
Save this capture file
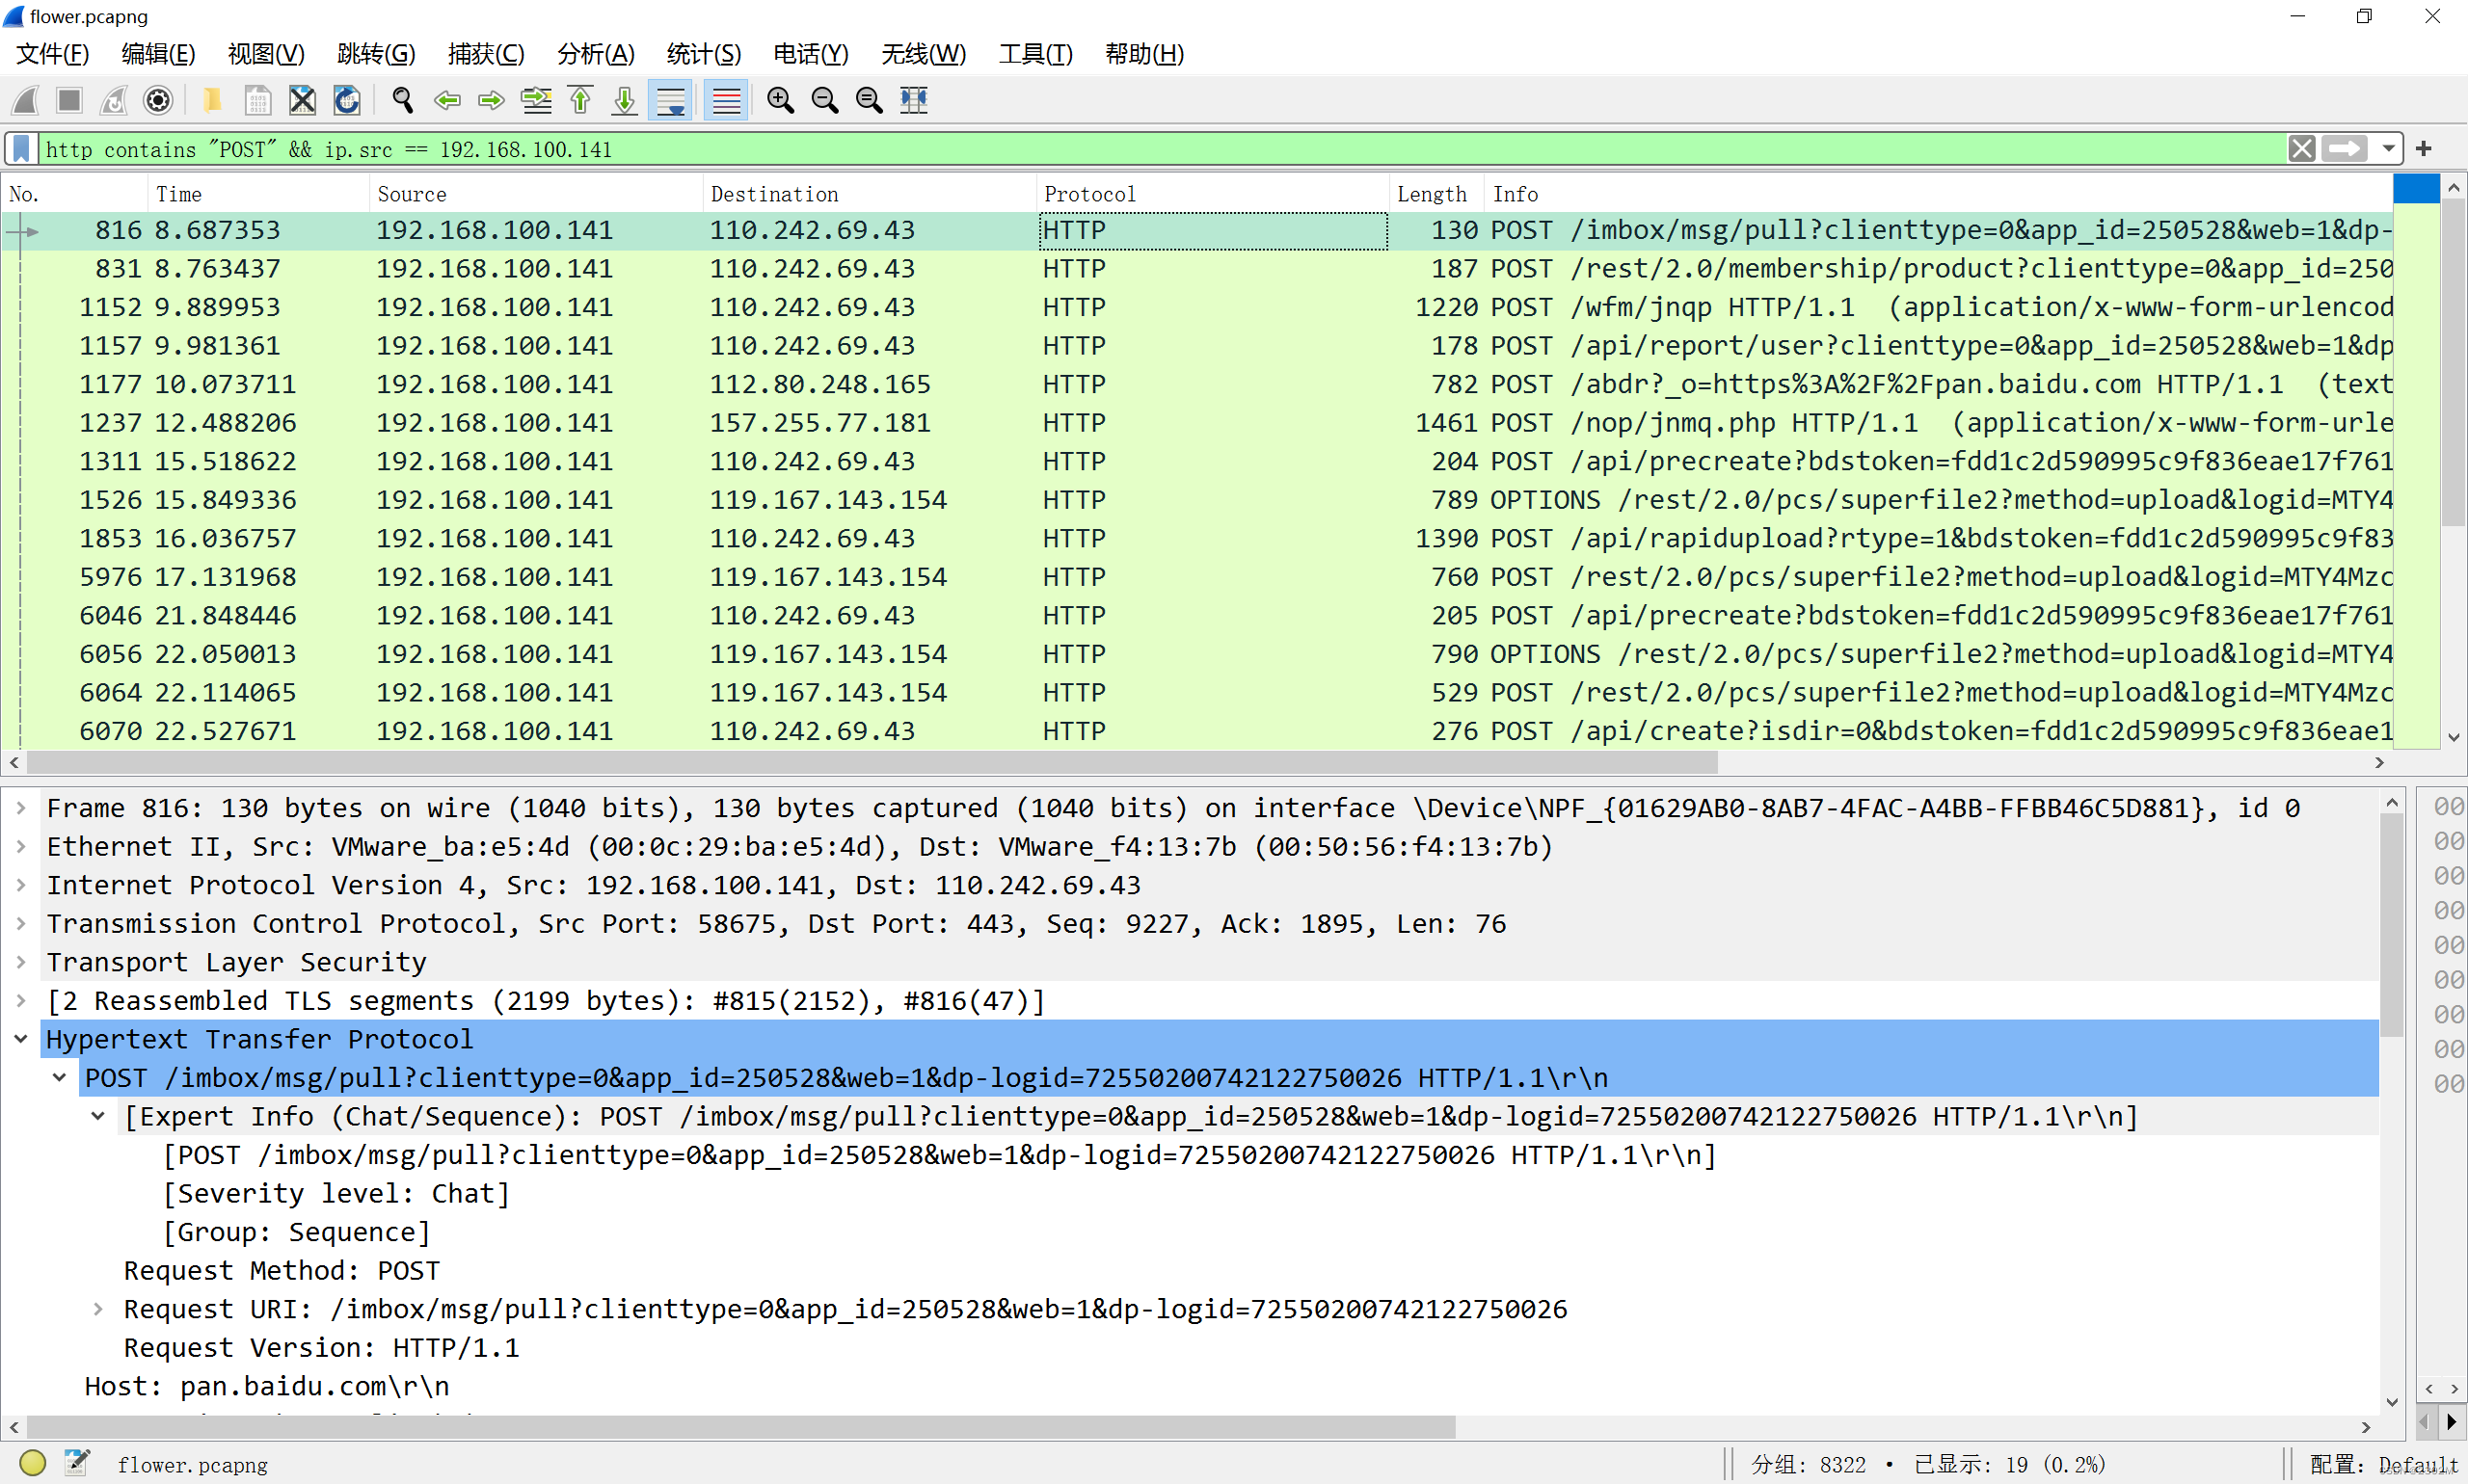[x=257, y=100]
